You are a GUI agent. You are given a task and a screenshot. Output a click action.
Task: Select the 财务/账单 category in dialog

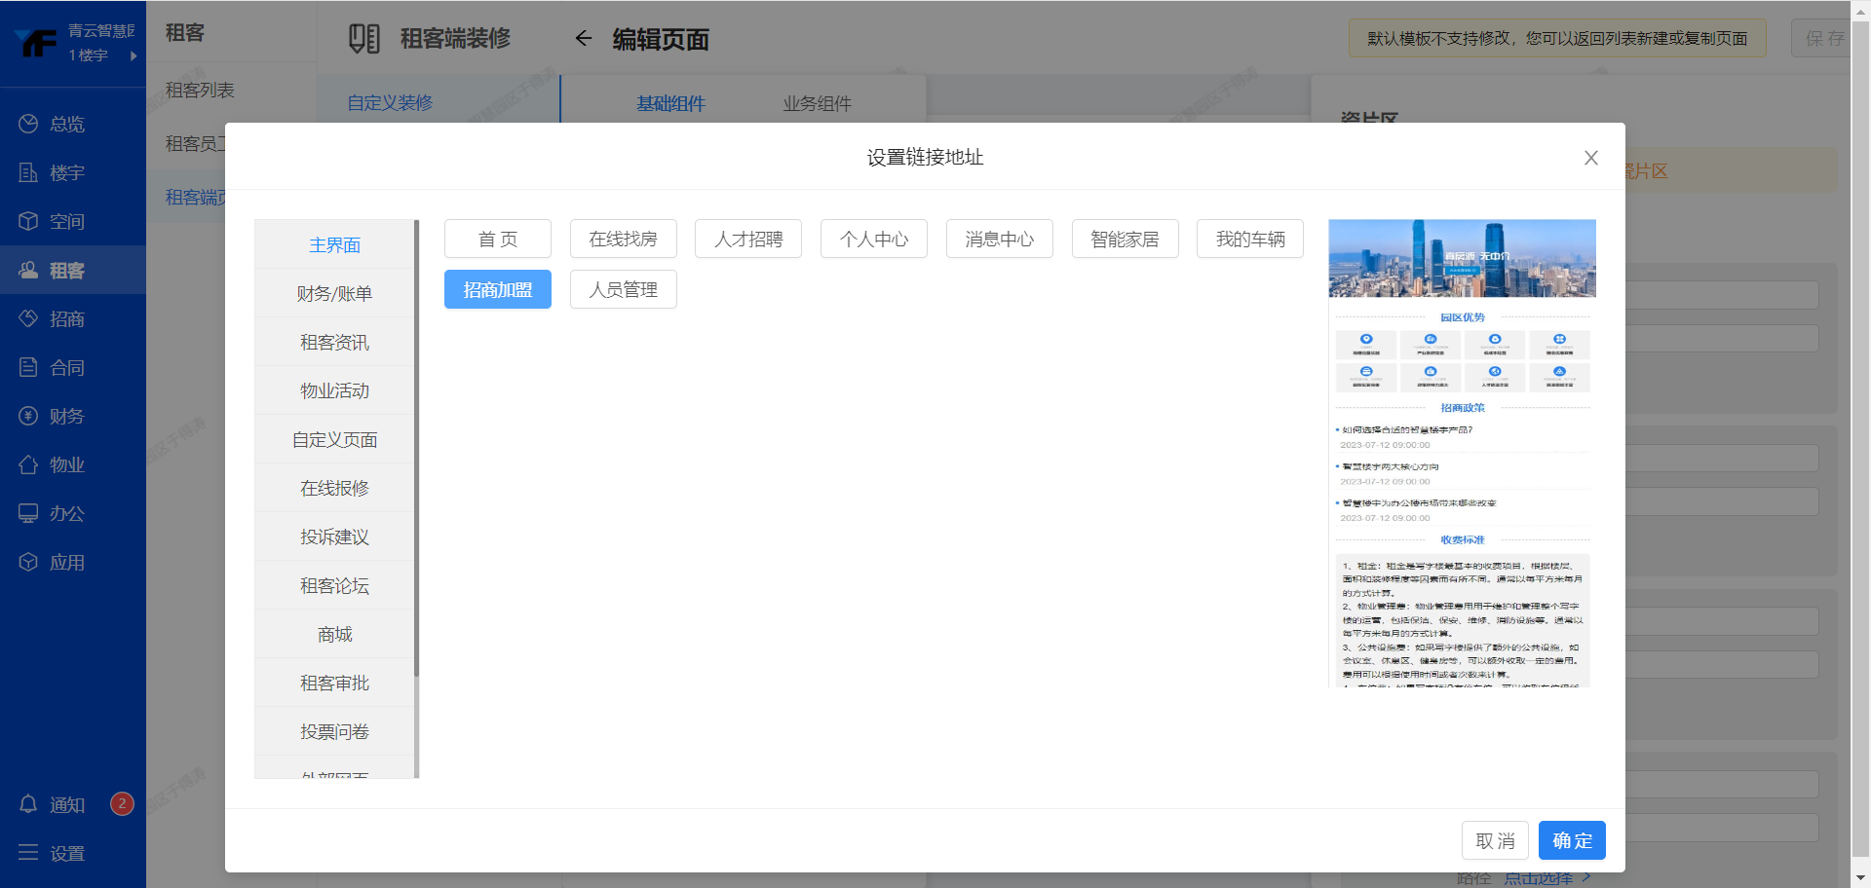334,293
